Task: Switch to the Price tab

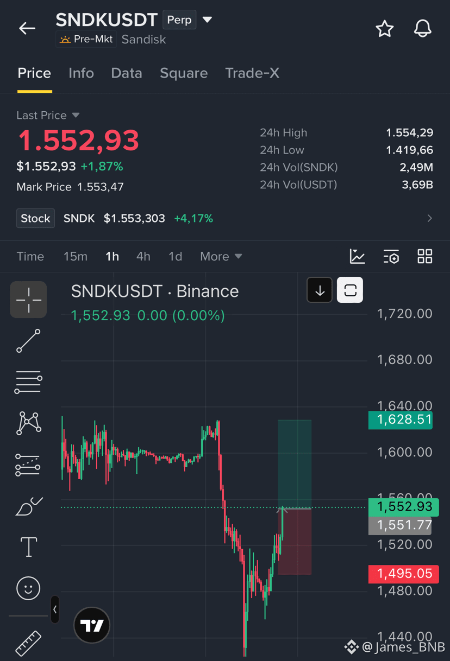Action: 34,73
